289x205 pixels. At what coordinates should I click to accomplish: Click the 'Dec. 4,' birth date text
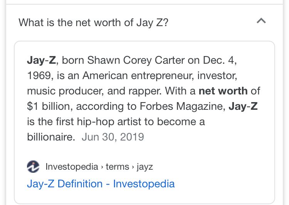(x=220, y=60)
